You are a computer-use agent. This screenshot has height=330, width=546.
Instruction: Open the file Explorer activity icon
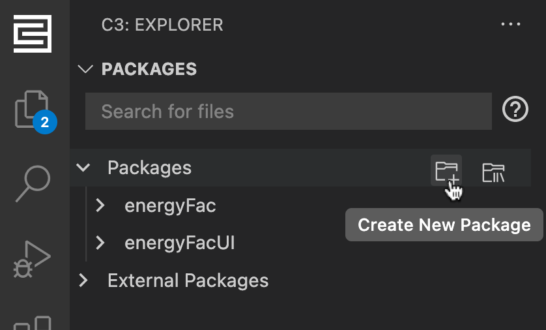32,108
